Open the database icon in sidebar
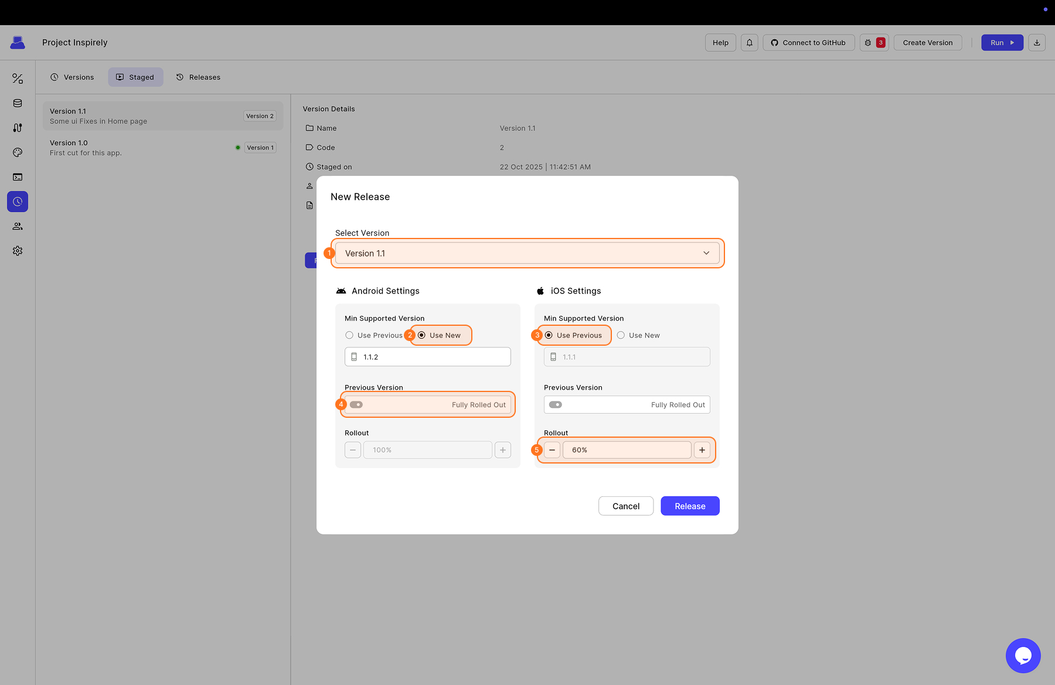 (x=18, y=103)
